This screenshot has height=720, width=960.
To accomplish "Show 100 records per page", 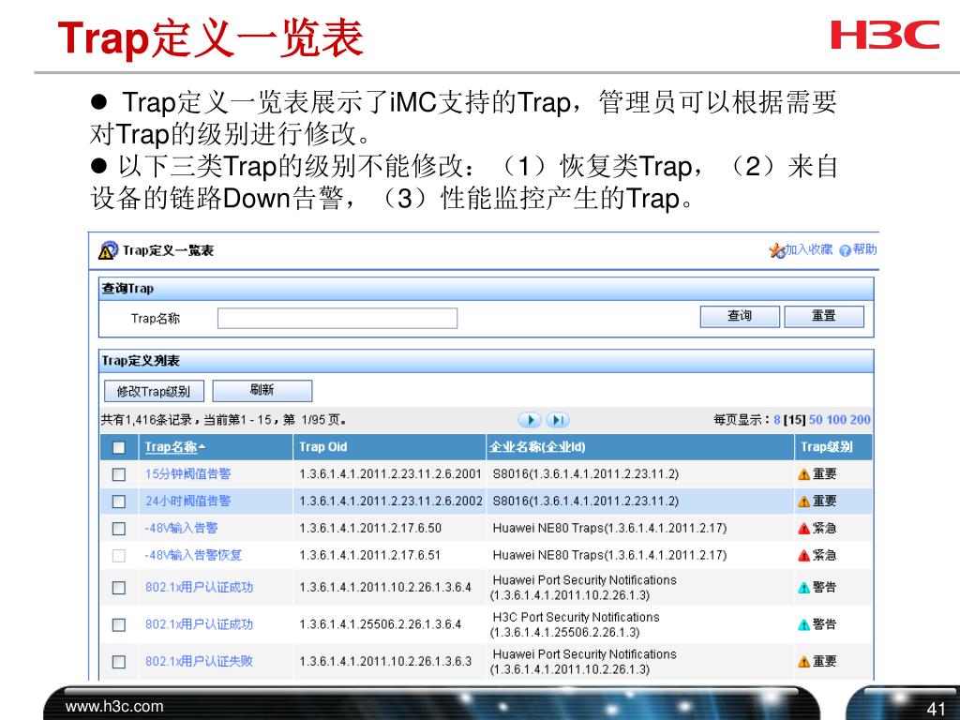I will pos(835,420).
